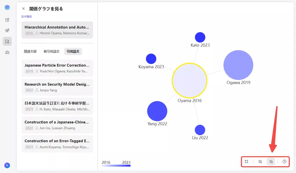Open the graph help icon
This screenshot has width=296, height=173.
point(284,161)
